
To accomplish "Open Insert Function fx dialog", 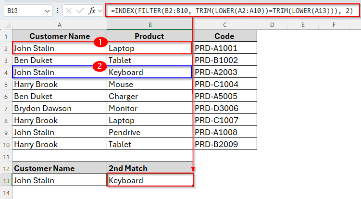I will tap(93, 11).
